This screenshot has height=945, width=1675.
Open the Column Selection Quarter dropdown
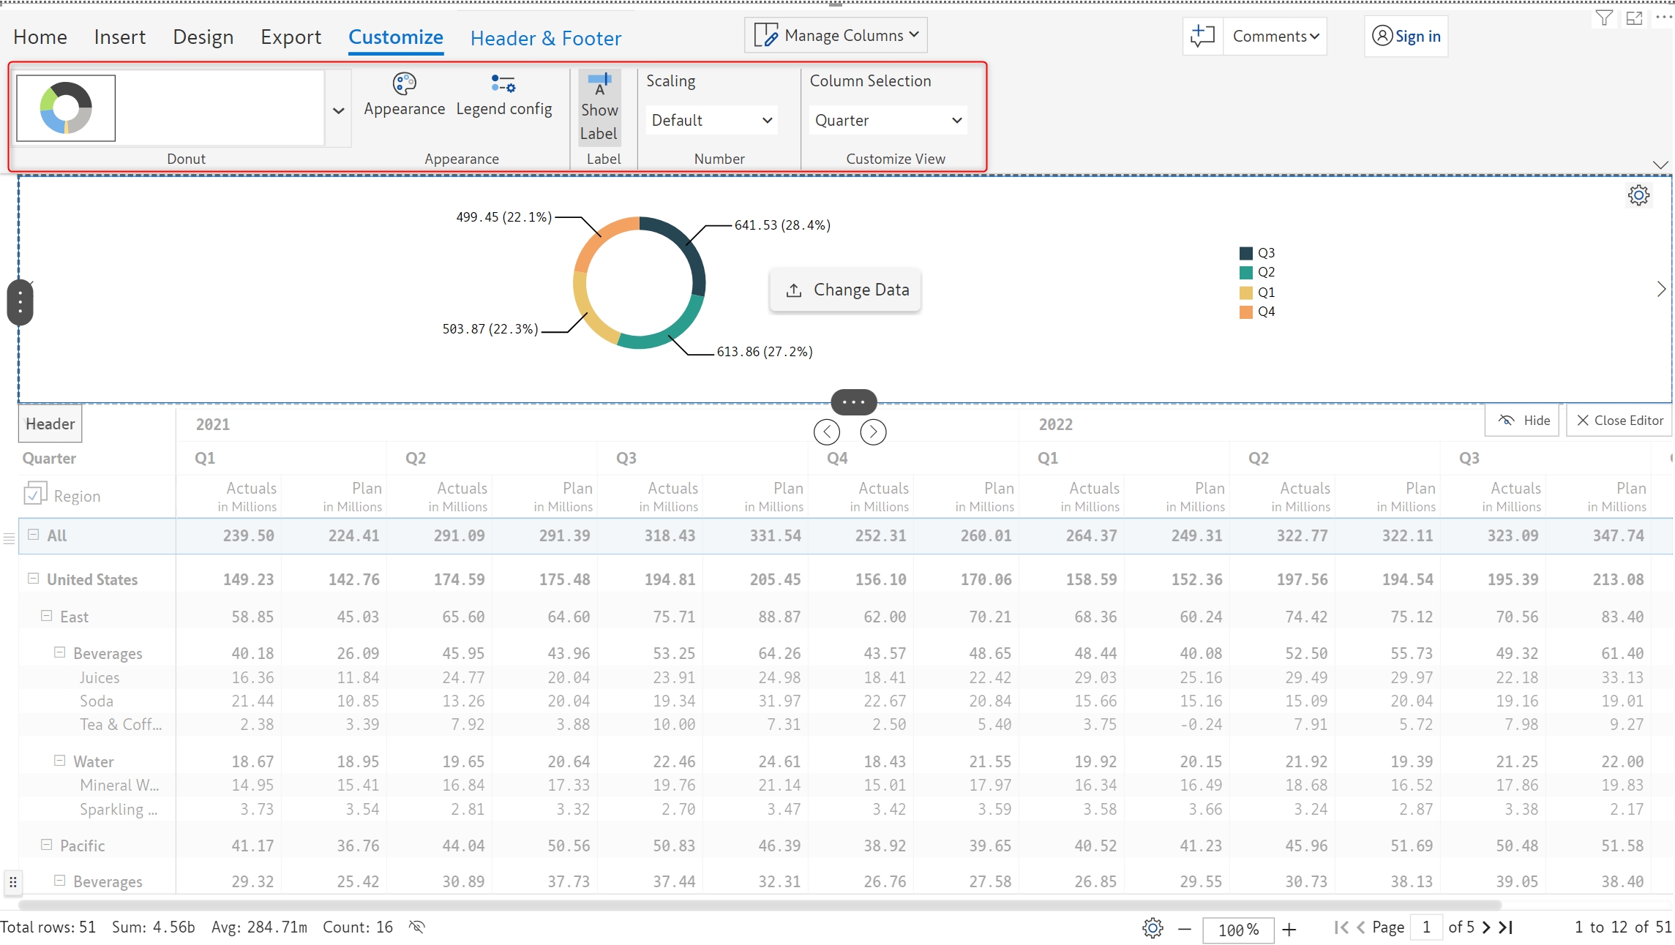point(888,121)
